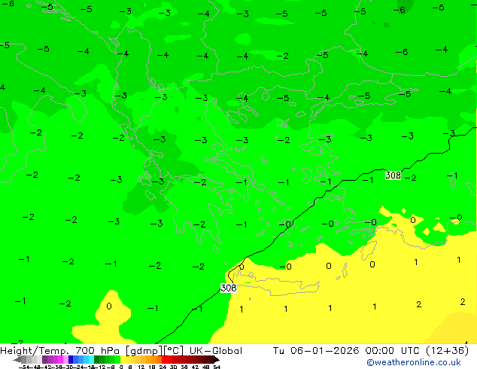Click the cyan segment of the color scale
Image resolution: width=477 pixels, height=369 pixels.
91,359
